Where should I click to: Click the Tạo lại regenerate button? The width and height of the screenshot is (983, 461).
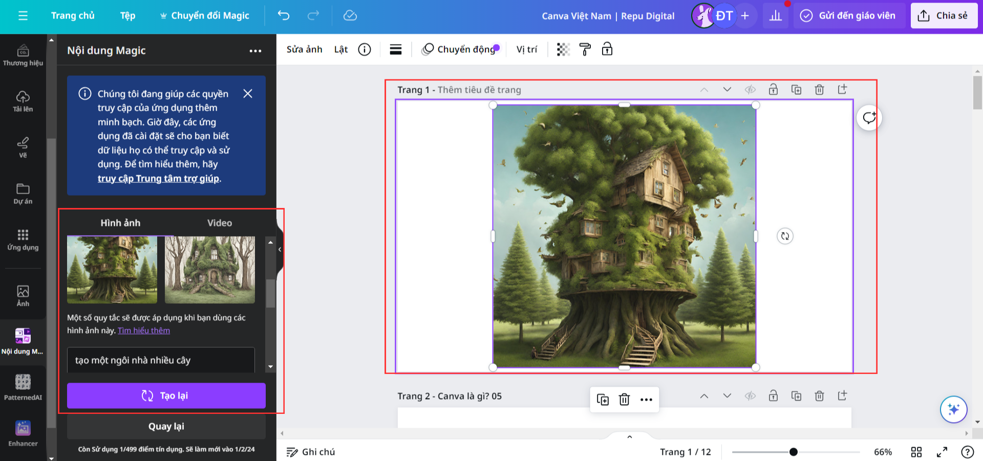166,395
